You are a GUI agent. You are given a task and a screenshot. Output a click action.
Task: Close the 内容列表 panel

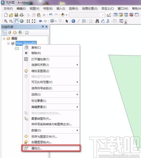[x=46, y=27]
